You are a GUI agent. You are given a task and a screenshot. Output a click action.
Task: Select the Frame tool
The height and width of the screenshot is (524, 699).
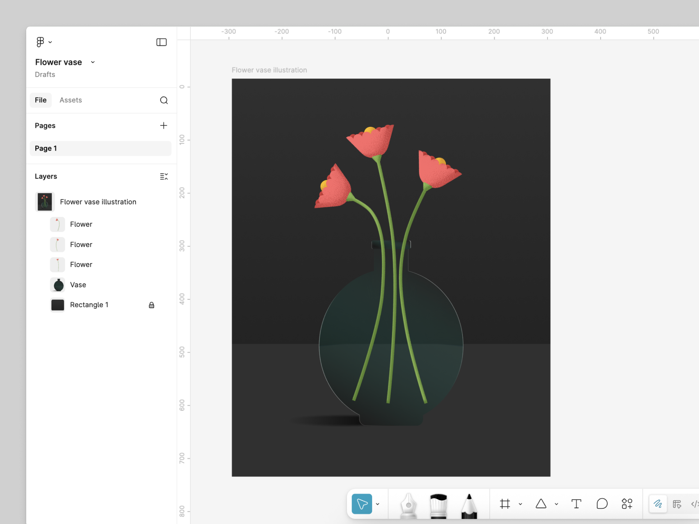(x=505, y=504)
